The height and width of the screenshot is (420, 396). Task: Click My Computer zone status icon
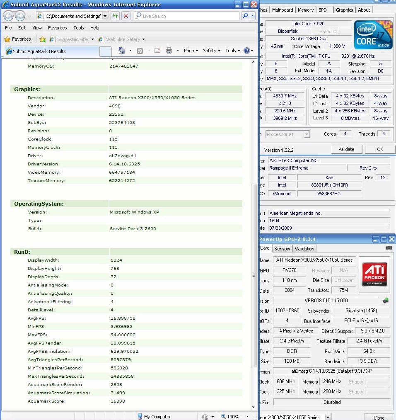[140, 416]
